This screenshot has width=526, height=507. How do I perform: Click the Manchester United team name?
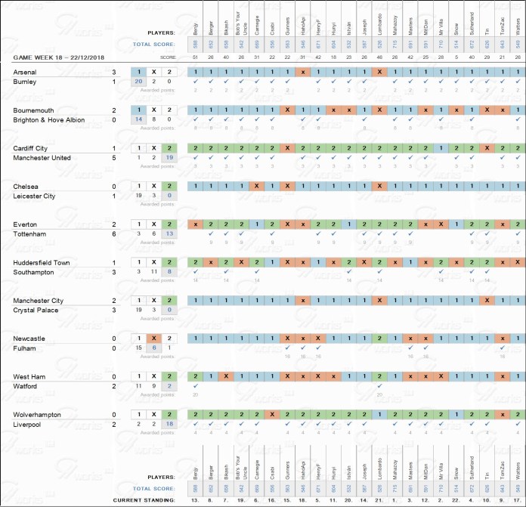[x=46, y=158]
